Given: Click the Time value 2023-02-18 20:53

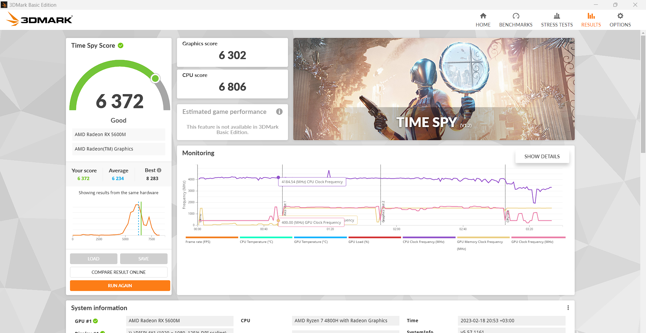Looking at the screenshot, I should coord(511,321).
